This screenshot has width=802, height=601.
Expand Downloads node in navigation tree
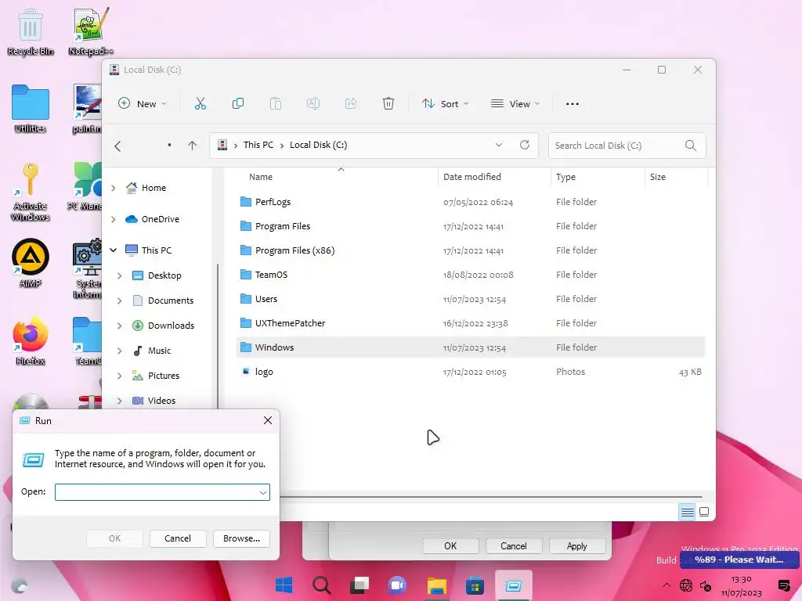pyautogui.click(x=120, y=326)
